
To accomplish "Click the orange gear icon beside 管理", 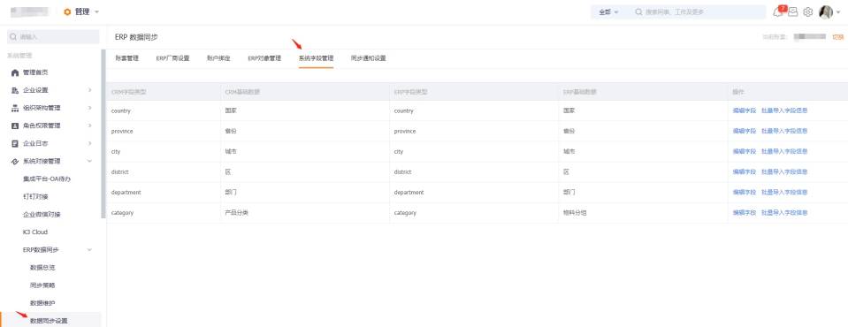I will (67, 11).
